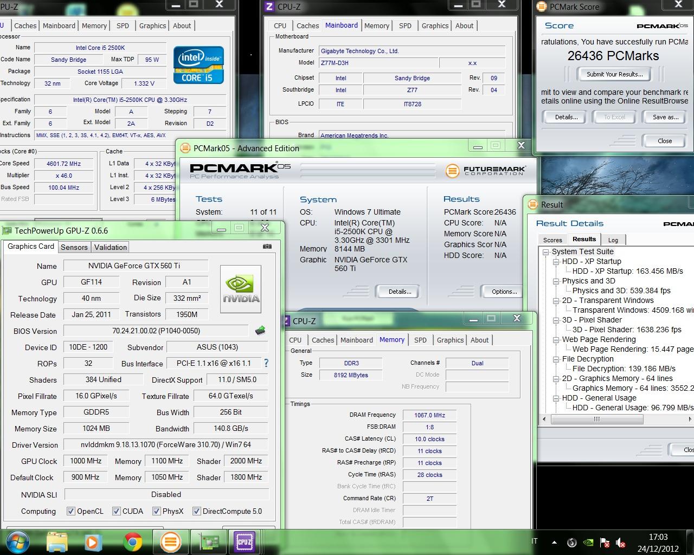
Task: Collapse the System Test Suite node
Action: tap(546, 252)
